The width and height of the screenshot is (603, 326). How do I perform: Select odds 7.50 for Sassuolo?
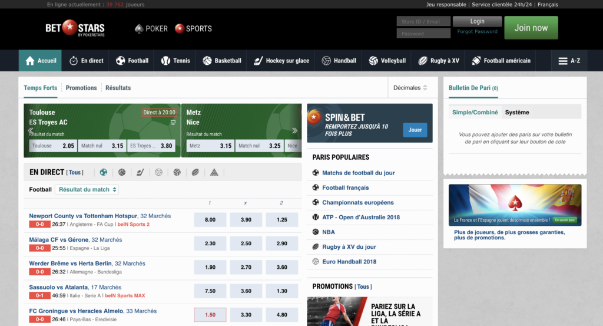(x=210, y=291)
